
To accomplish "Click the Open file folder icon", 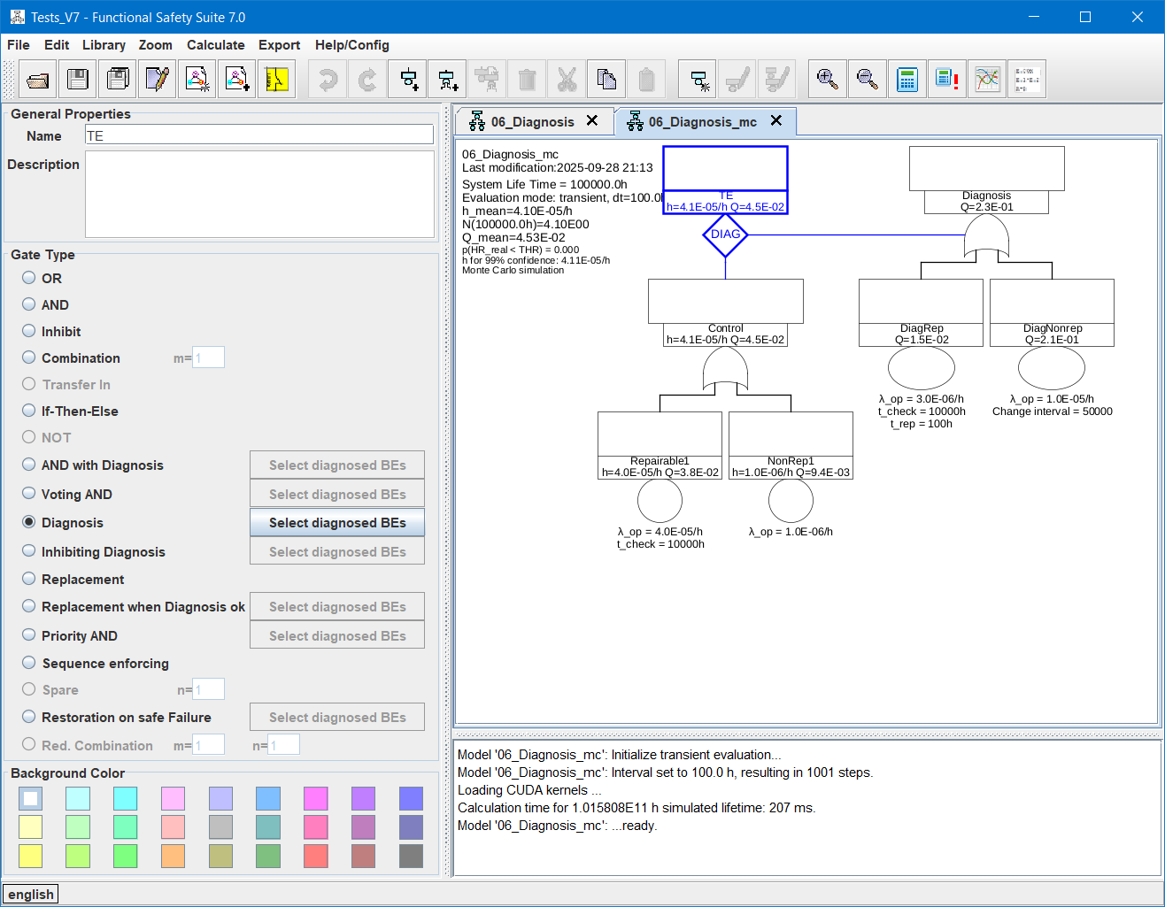I will click(x=37, y=80).
